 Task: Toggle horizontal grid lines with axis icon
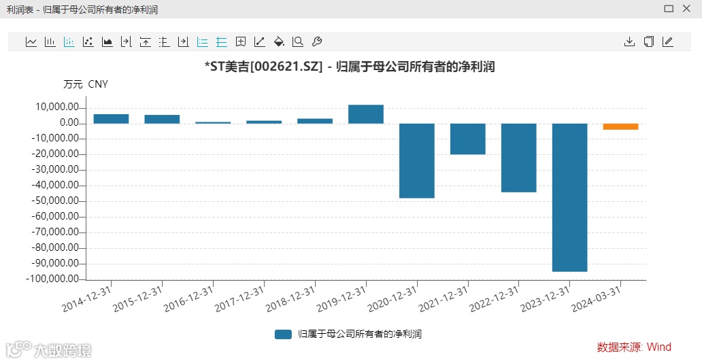click(202, 42)
